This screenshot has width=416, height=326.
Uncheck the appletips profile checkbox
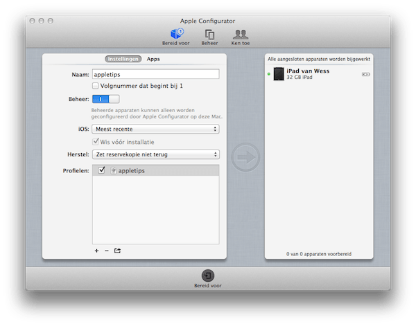click(101, 170)
